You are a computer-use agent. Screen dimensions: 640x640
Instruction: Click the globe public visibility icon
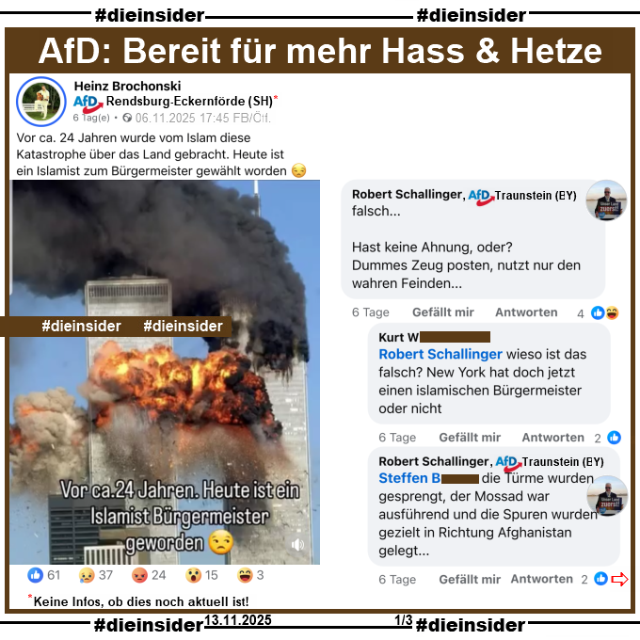[x=127, y=118]
